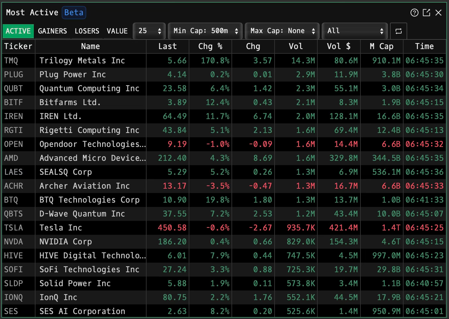The image size is (449, 319).
Task: Select the Plug Power Inc name
Action: 73,75
